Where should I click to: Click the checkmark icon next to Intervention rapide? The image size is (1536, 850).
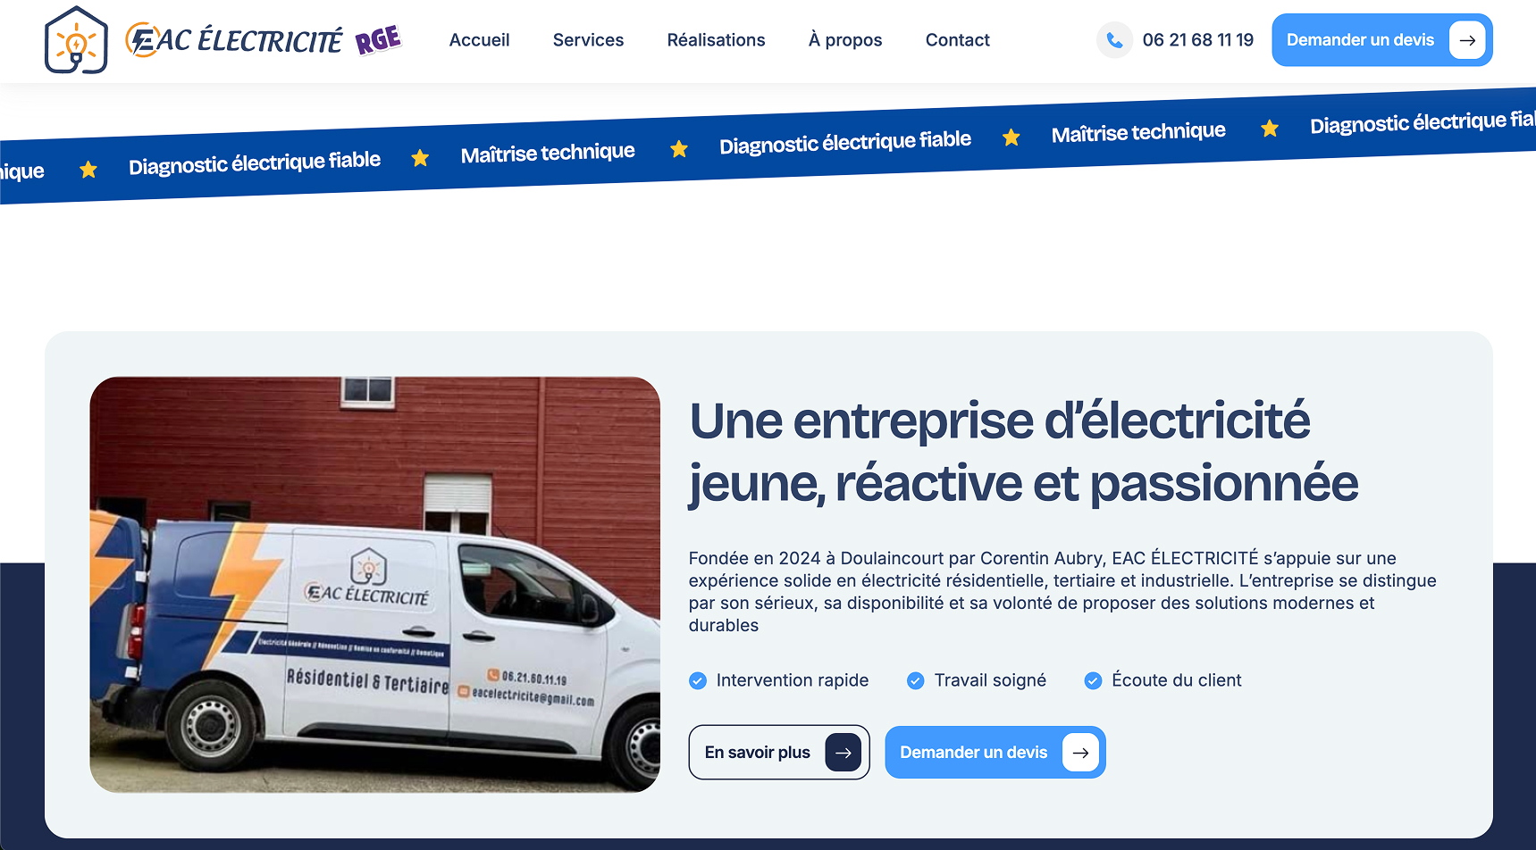pyautogui.click(x=698, y=681)
